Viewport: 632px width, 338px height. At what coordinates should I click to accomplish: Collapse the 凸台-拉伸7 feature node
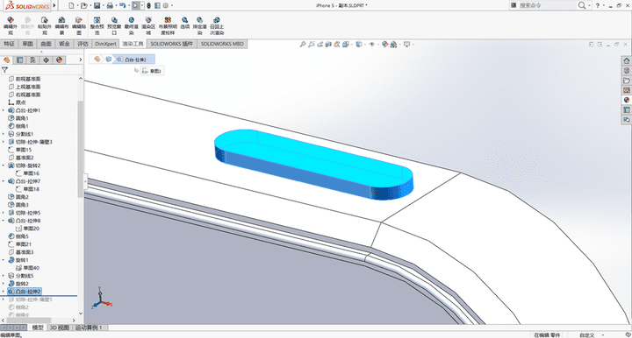click(x=4, y=181)
